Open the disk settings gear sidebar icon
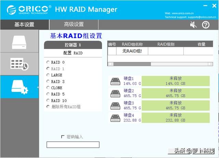219x158 pixels. (20, 87)
